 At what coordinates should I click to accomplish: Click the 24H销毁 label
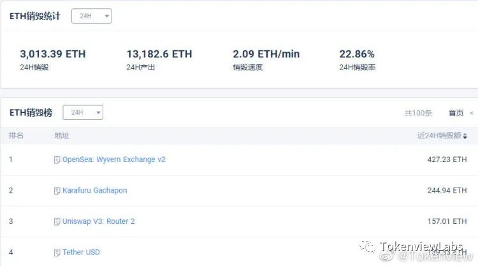pos(34,68)
